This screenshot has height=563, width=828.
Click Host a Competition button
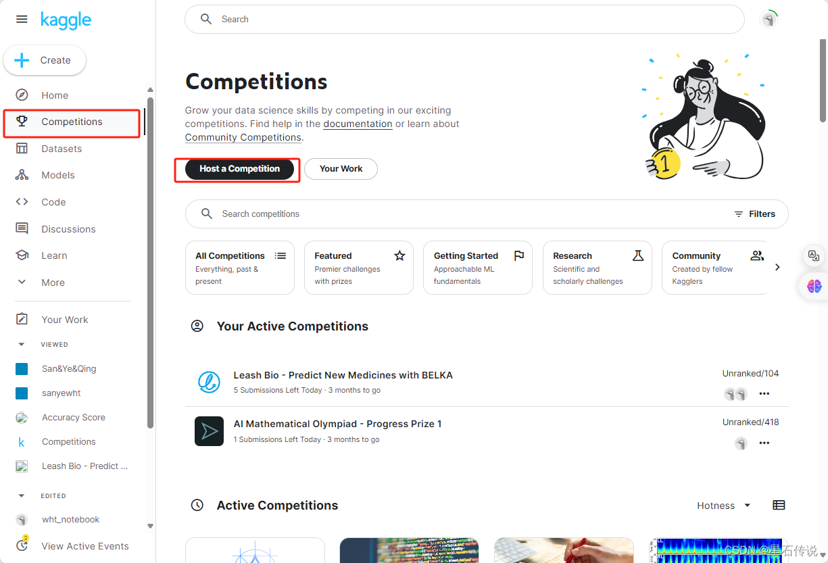click(239, 169)
